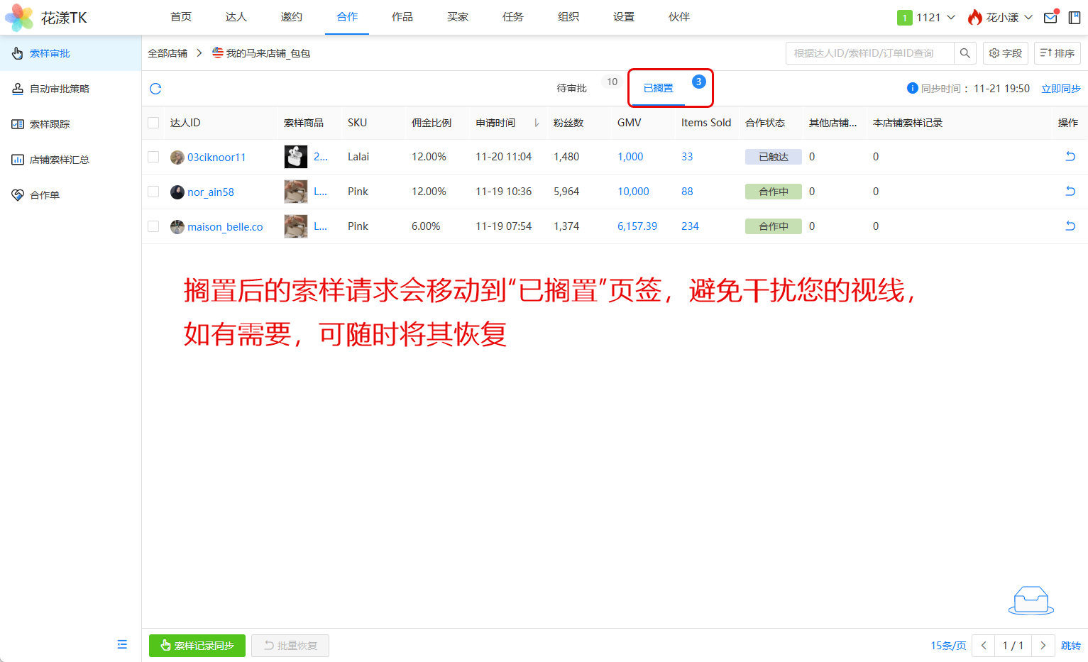Open the help book icon at top right

1075,18
